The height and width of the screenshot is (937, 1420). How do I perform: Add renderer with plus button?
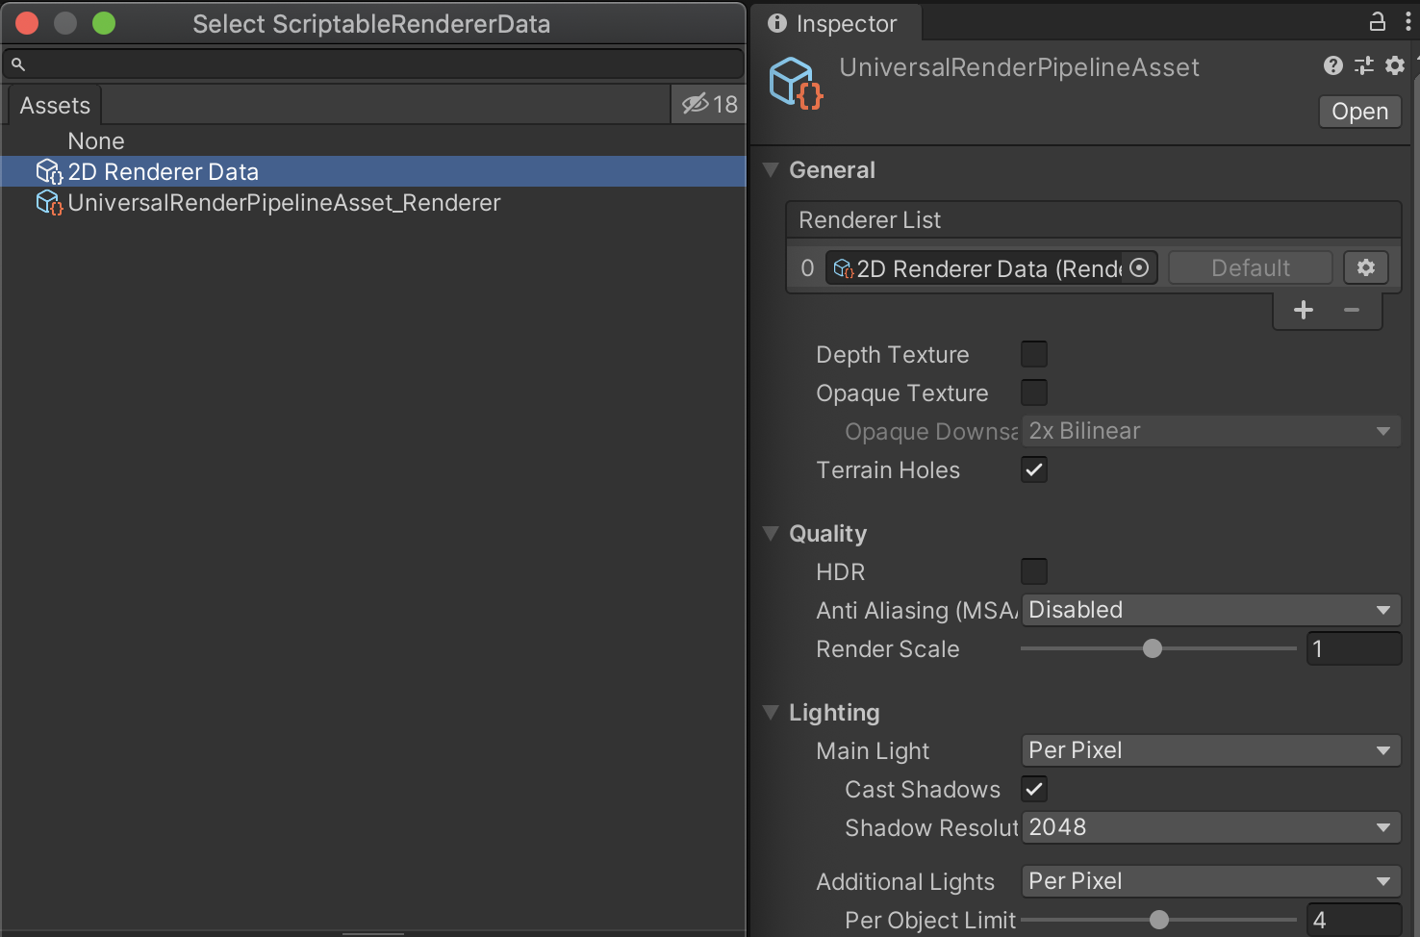tap(1304, 310)
